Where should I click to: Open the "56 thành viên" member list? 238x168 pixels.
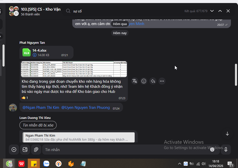pyautogui.click(x=30, y=14)
